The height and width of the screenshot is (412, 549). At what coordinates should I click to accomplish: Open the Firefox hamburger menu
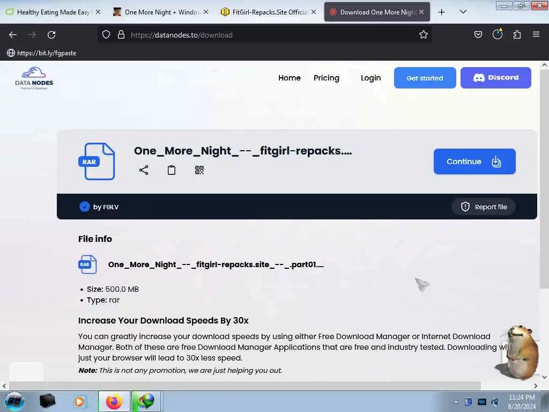pyautogui.click(x=536, y=34)
